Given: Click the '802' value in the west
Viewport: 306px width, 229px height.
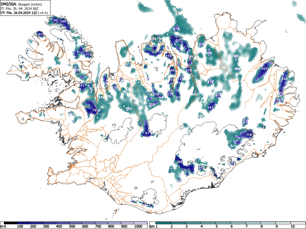Looking at the screenshot, I should point(72,114).
